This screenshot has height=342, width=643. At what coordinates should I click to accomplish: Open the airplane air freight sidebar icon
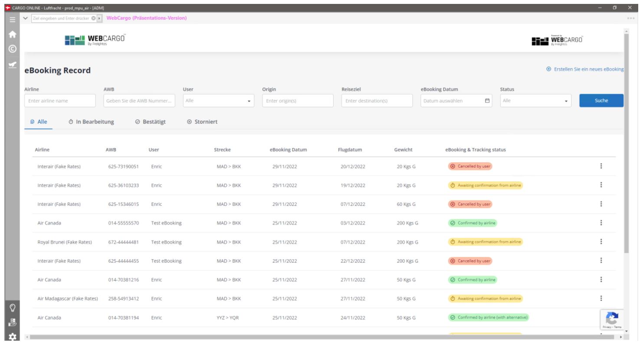point(12,64)
